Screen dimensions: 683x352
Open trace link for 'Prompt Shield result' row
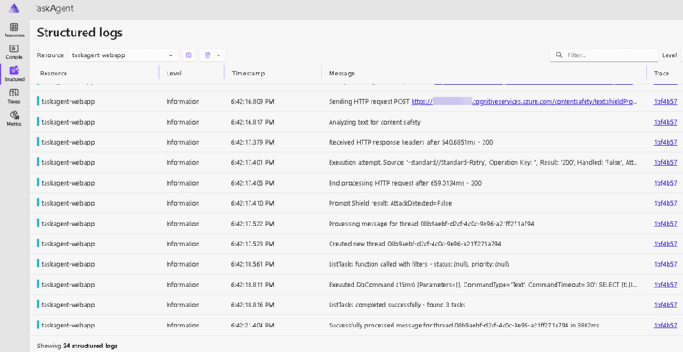click(665, 203)
